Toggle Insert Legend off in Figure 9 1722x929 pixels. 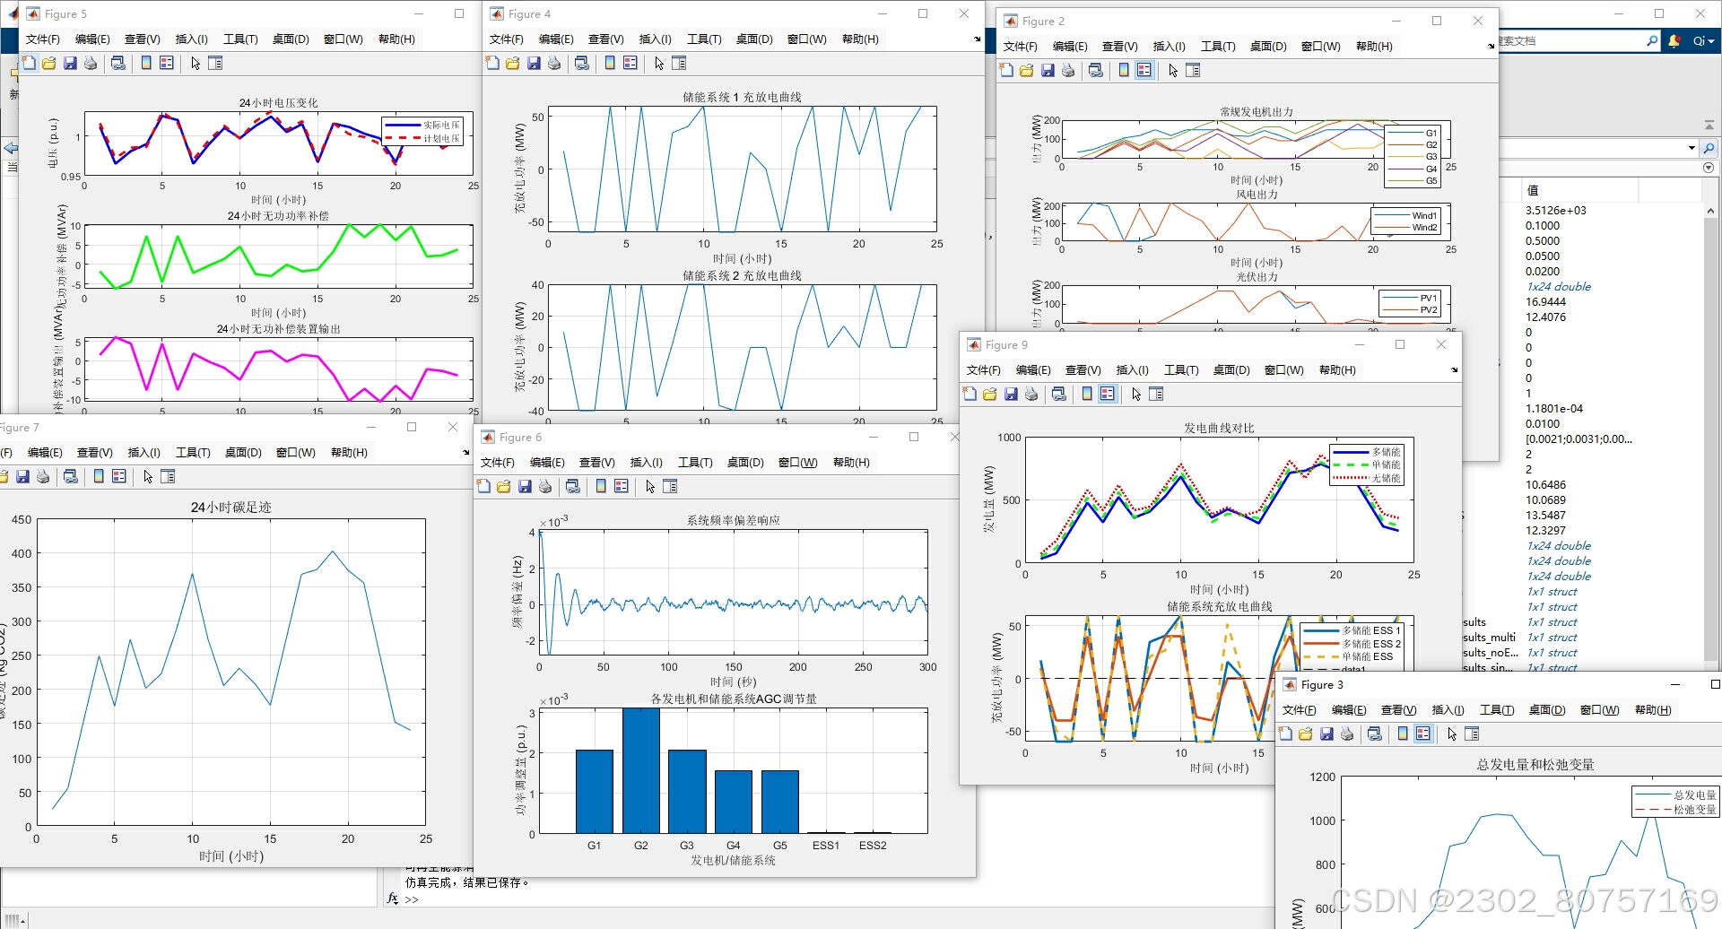[x=1108, y=394]
